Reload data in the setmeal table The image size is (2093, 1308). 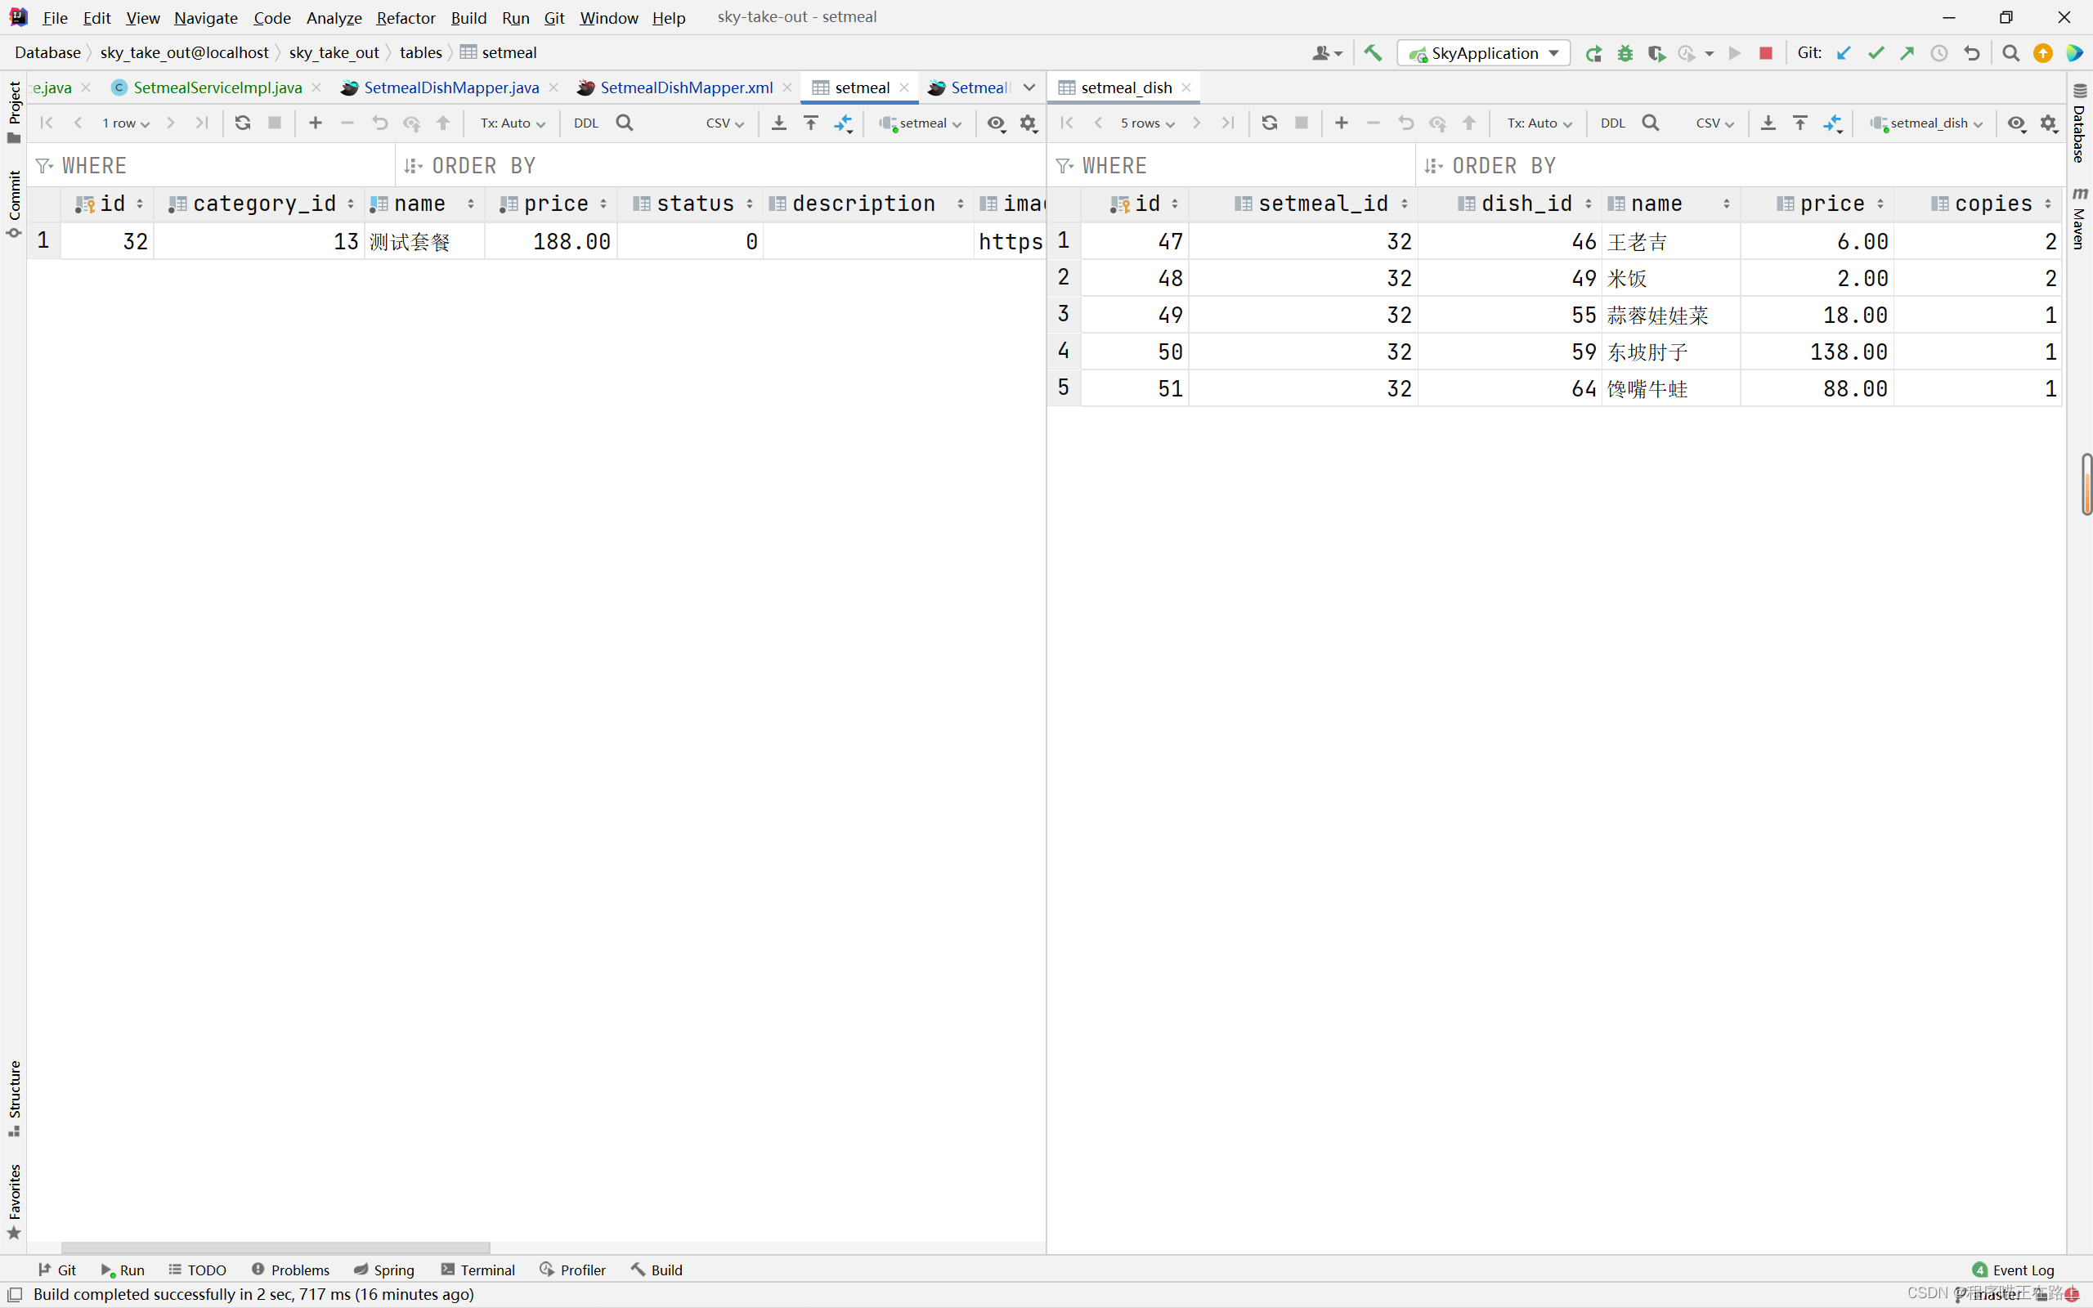[x=243, y=123]
